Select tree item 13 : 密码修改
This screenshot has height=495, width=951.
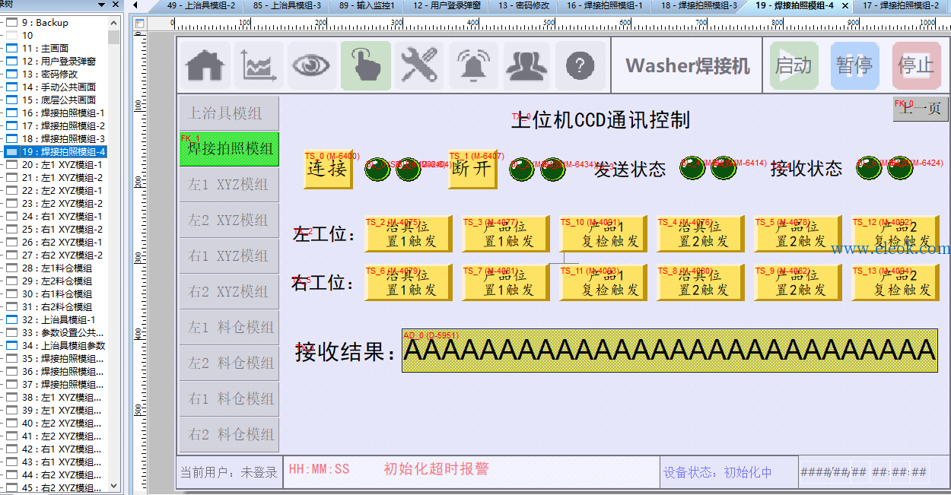50,74
